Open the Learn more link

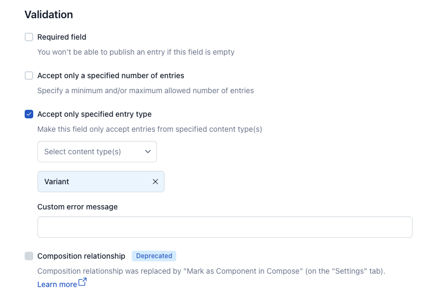[x=57, y=284]
